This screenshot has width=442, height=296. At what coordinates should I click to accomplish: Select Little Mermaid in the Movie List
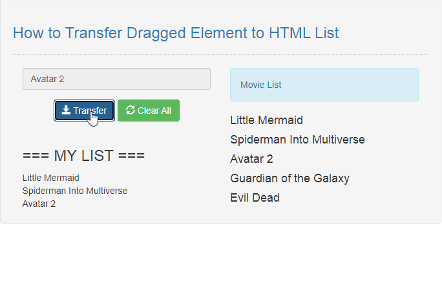coord(266,120)
